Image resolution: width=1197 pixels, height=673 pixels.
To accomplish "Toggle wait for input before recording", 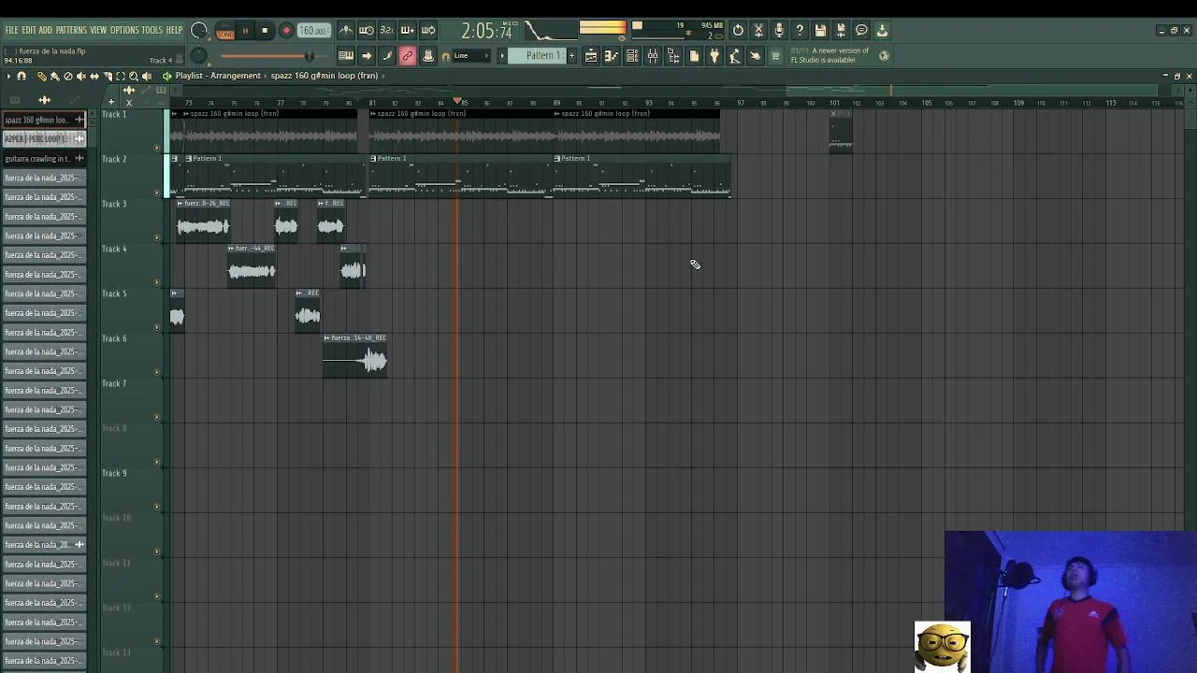I will [x=366, y=30].
